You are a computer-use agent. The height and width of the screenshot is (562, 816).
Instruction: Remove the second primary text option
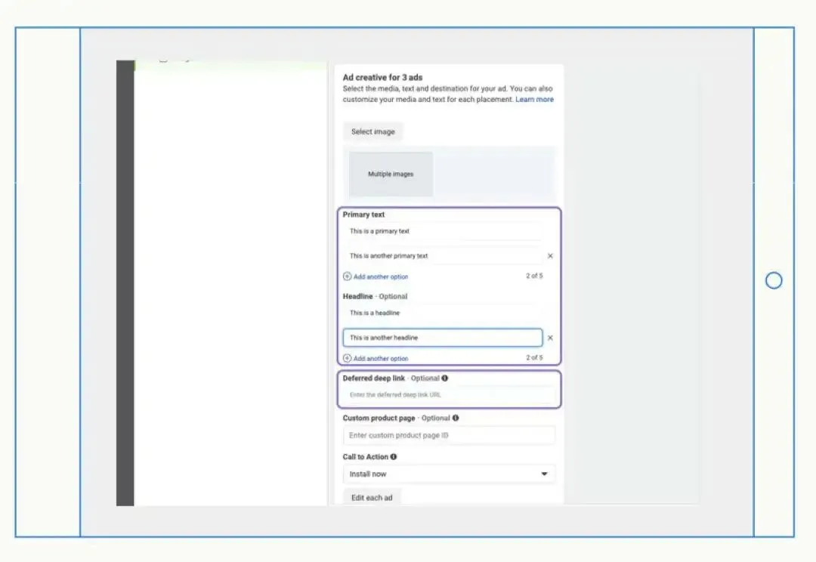pos(550,256)
